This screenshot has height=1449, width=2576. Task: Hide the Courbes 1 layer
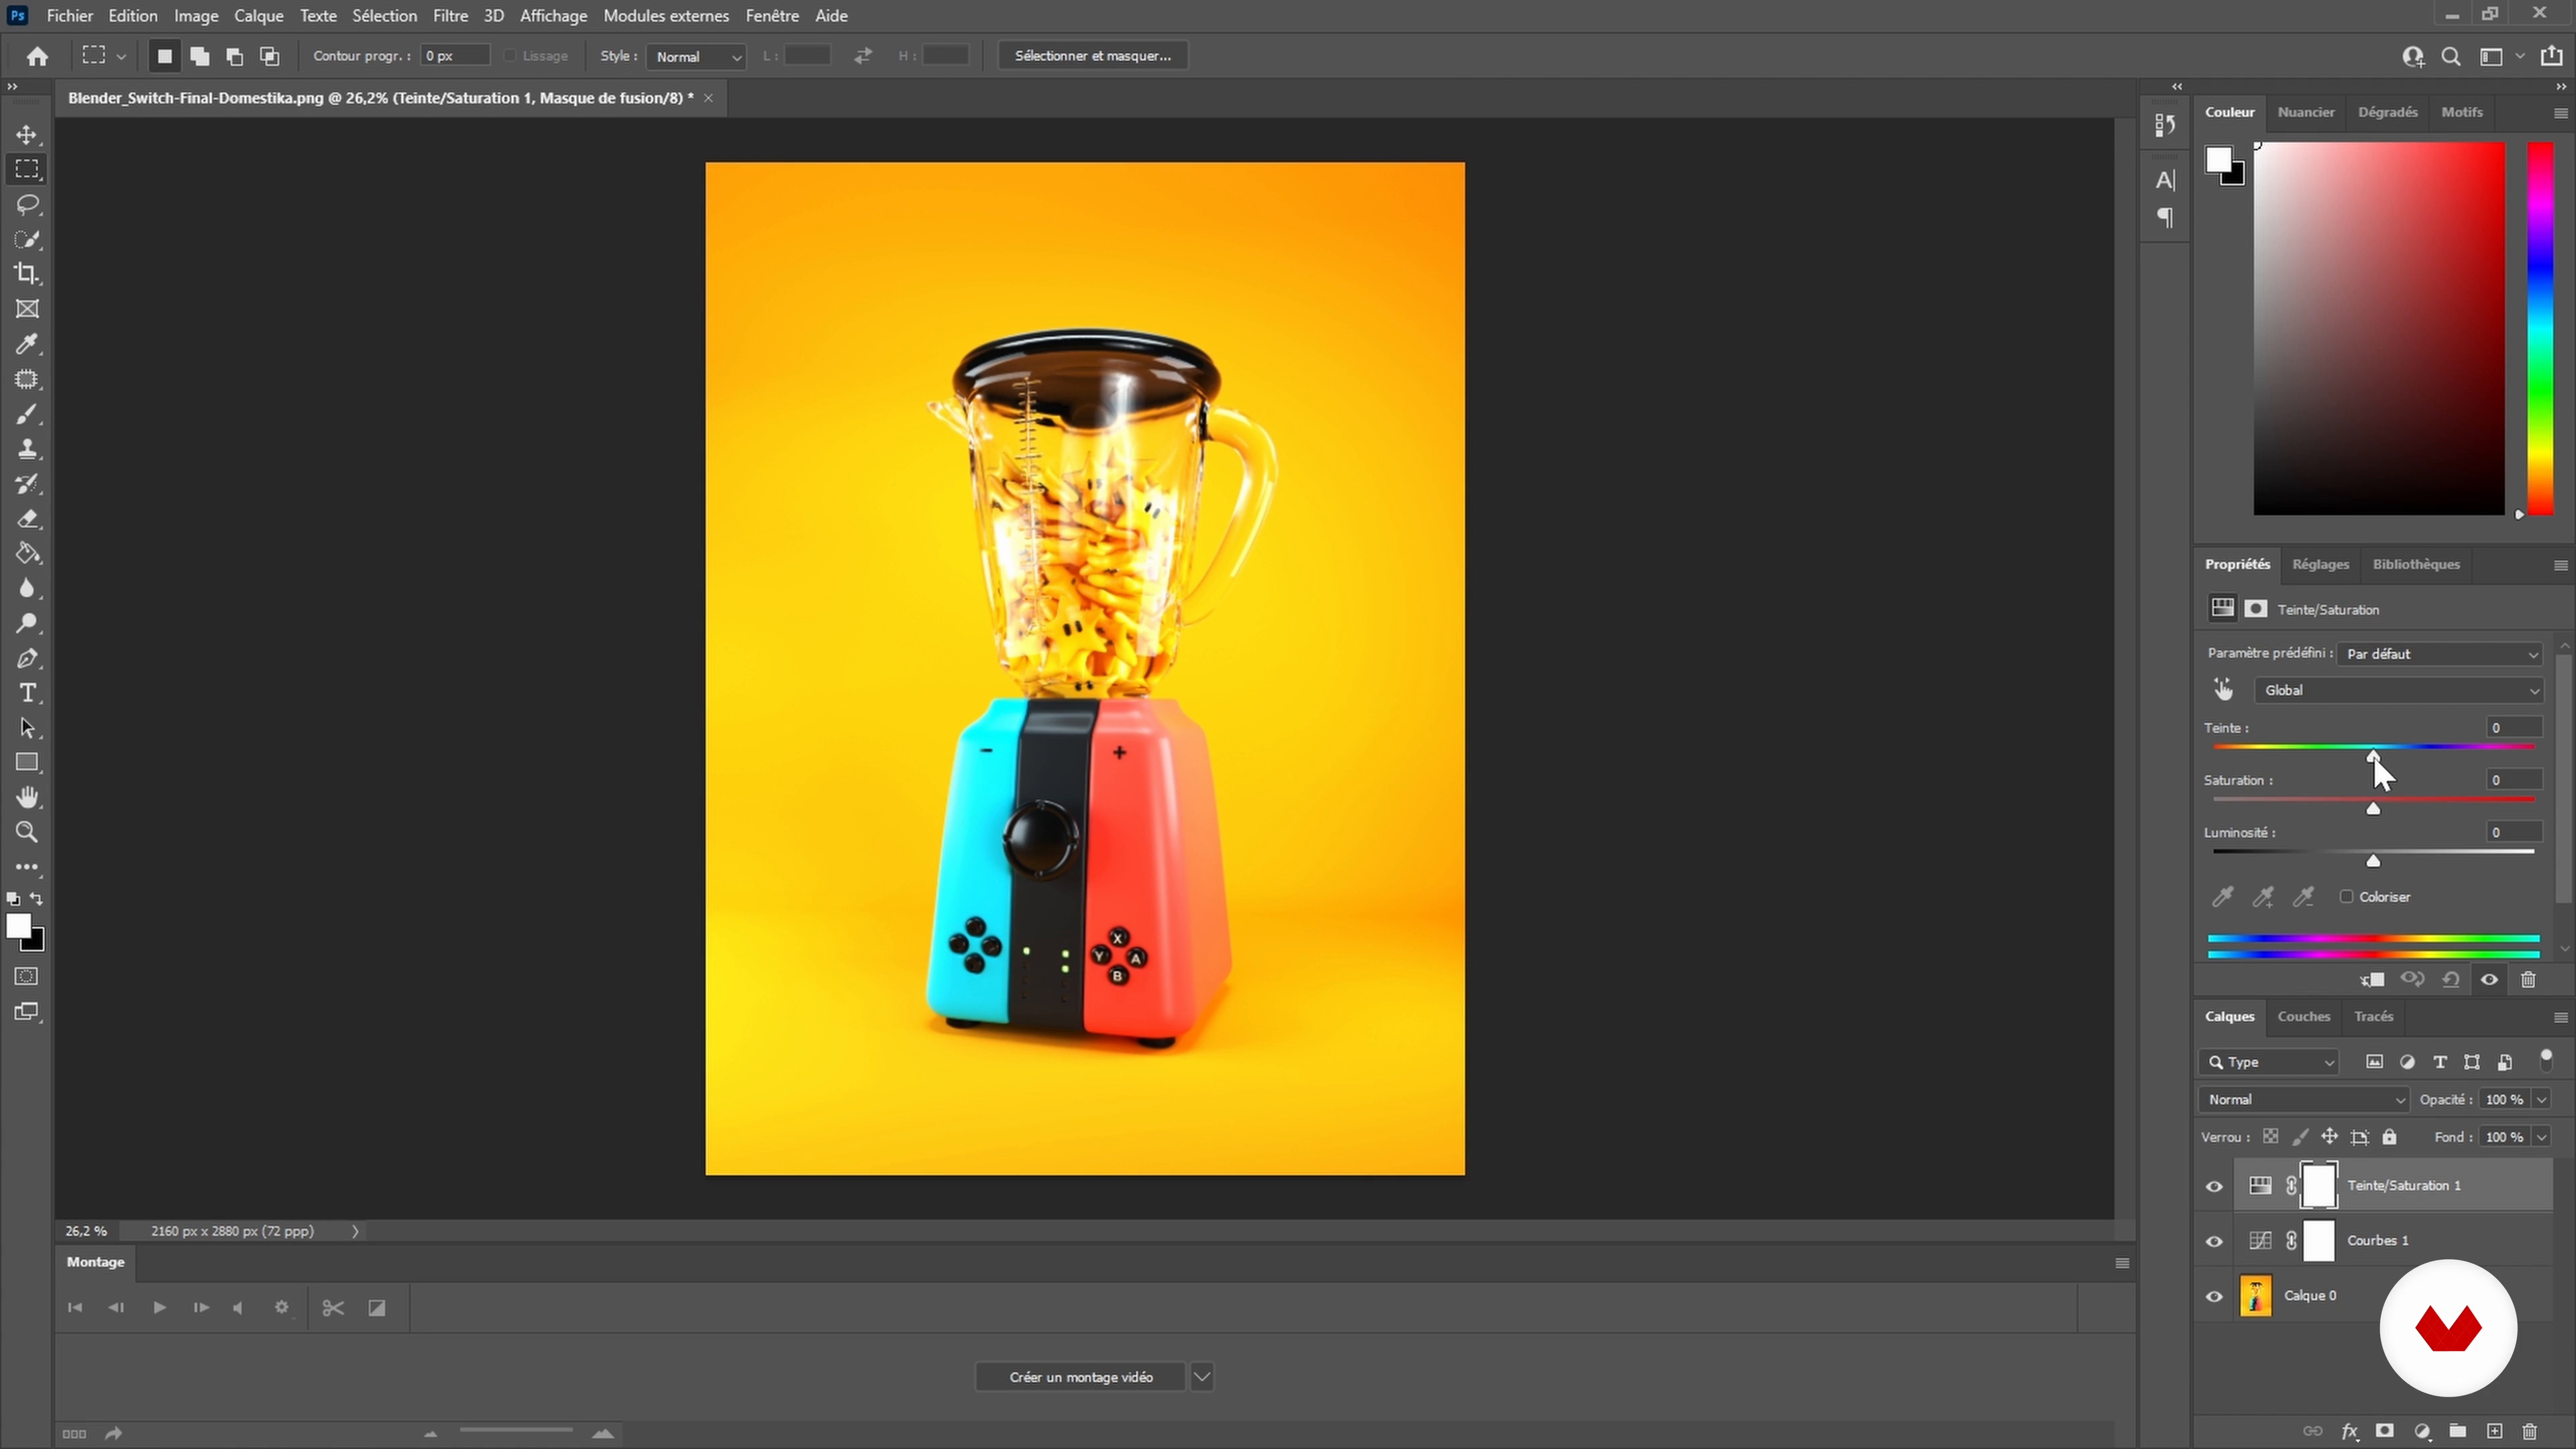click(2214, 1241)
